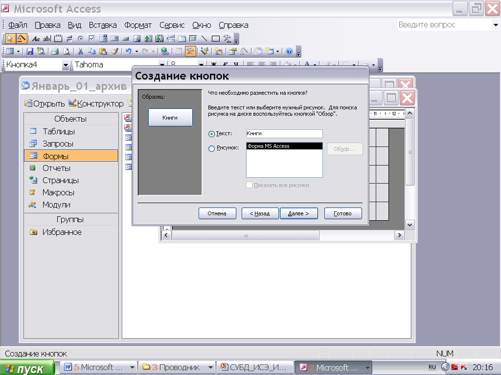Expand the 5 Microsoft taskbar group arrow
Viewport: 501px width, 375px height.
point(132,367)
